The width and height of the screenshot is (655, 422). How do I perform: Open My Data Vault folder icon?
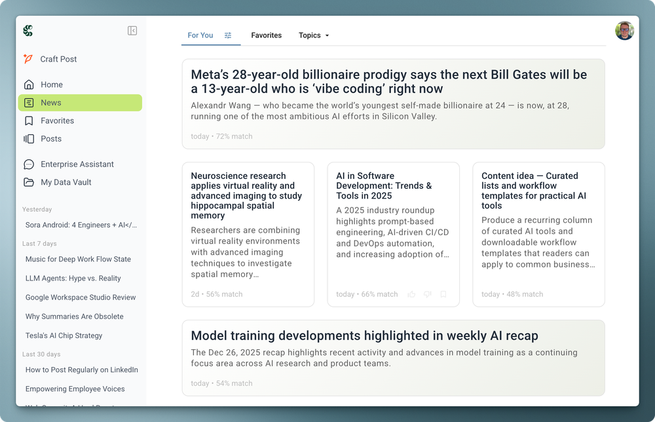(x=30, y=182)
